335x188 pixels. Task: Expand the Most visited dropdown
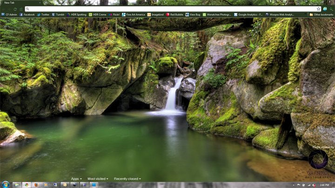[98, 179]
